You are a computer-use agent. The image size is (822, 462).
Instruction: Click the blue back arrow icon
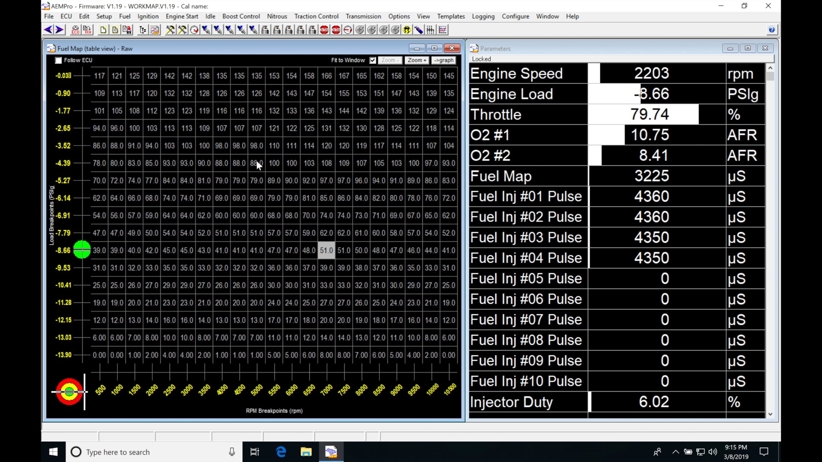pyautogui.click(x=48, y=30)
